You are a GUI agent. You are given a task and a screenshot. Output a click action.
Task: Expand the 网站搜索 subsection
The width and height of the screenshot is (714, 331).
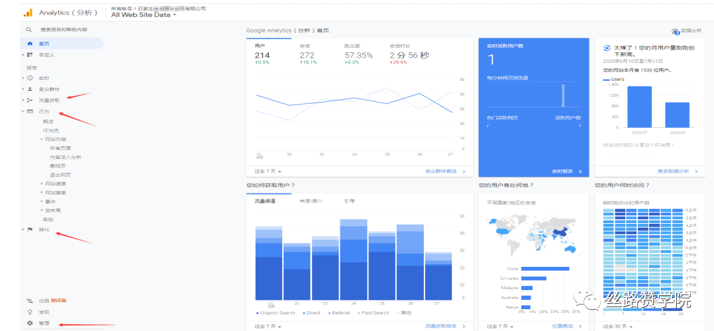[42, 193]
